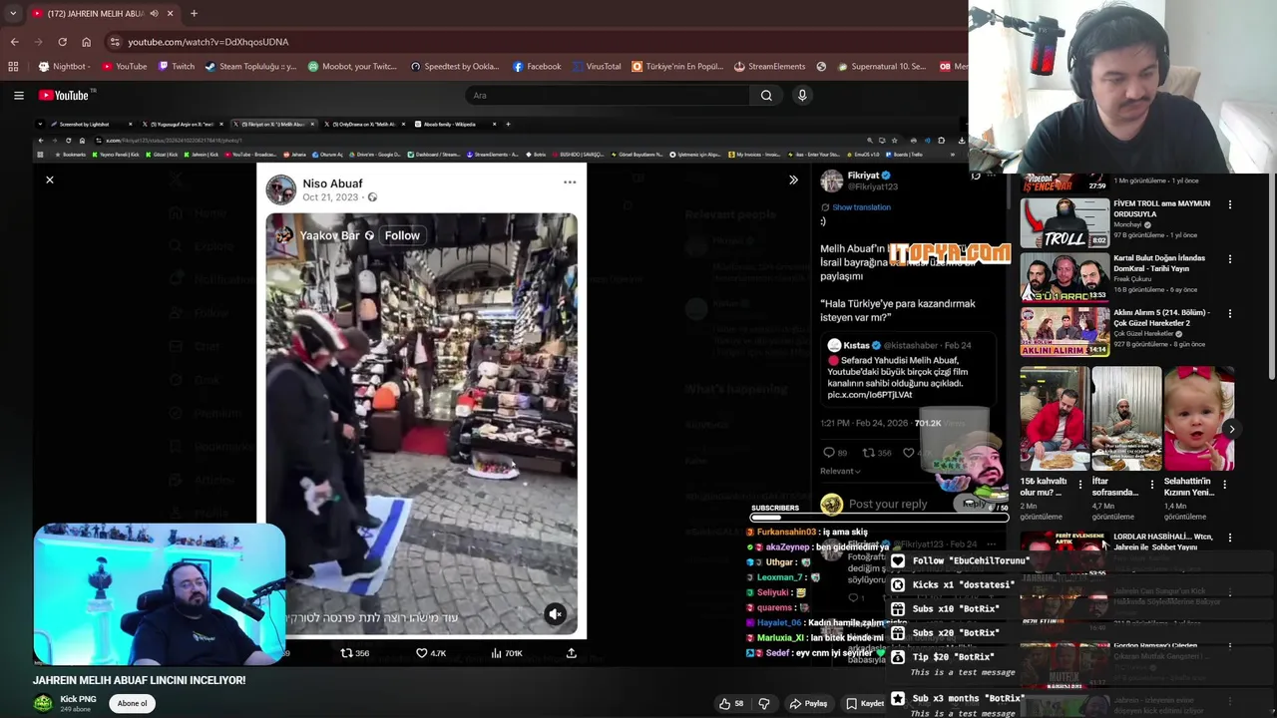1277x718 pixels.
Task: Open the Kartal Bulut Doğan İrlandas video
Action: [x=1064, y=277]
